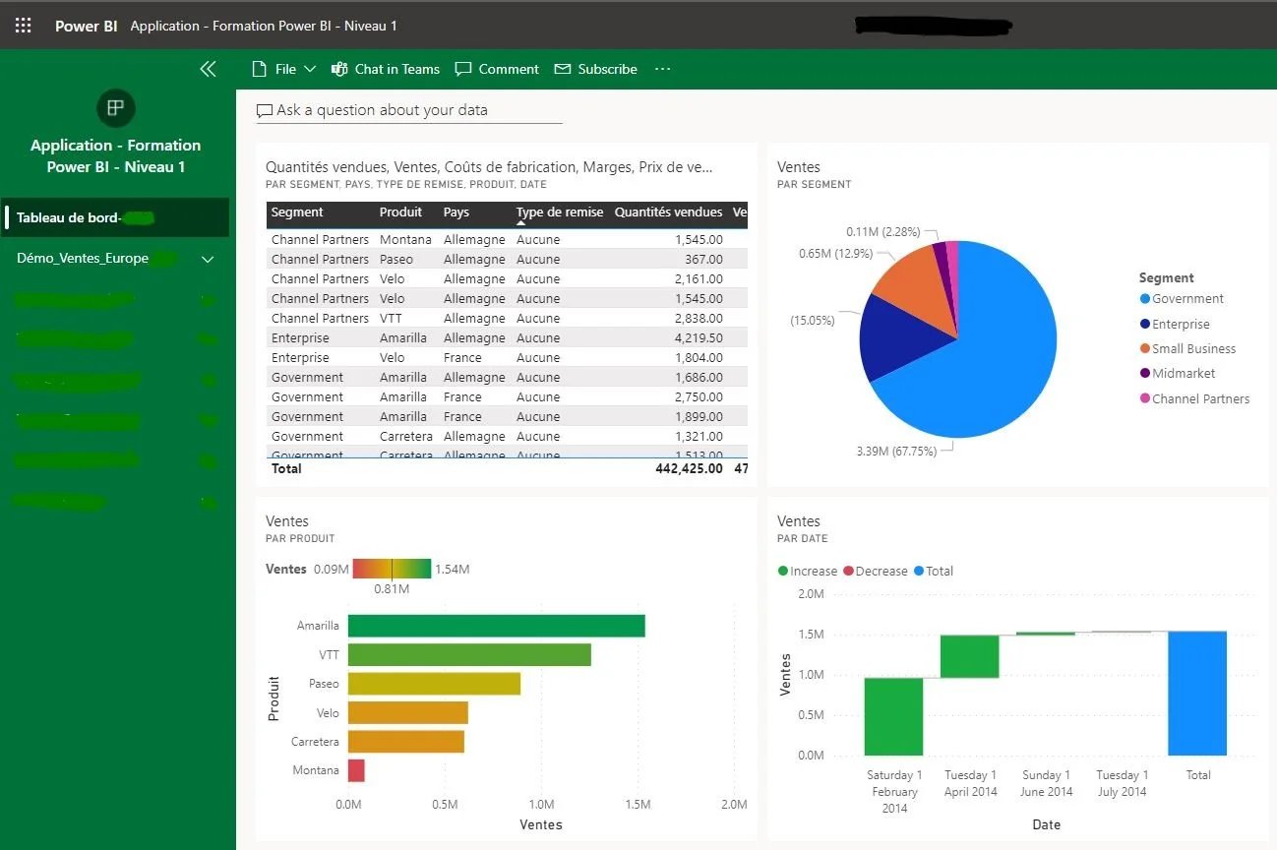Click the 4,219.50 quantity value
This screenshot has height=850, width=1277.
699,338
